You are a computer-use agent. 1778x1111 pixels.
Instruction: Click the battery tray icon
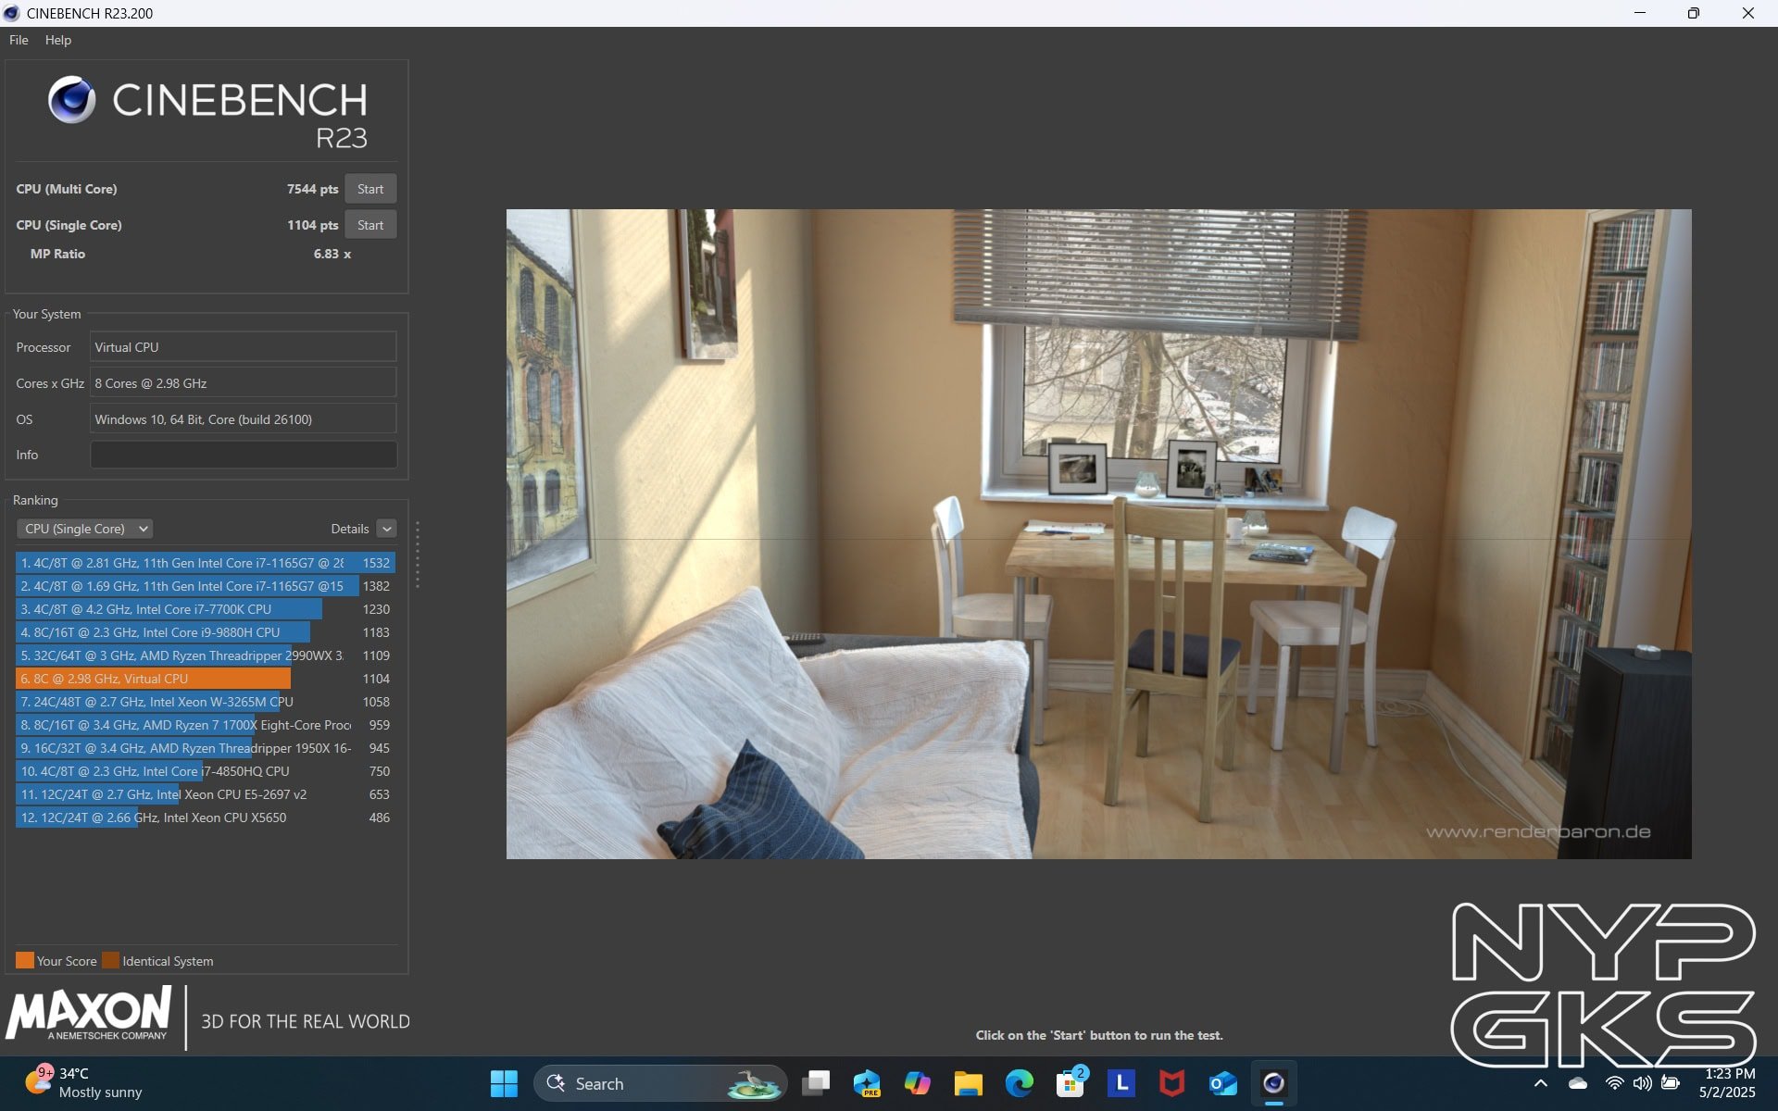[x=1671, y=1083]
